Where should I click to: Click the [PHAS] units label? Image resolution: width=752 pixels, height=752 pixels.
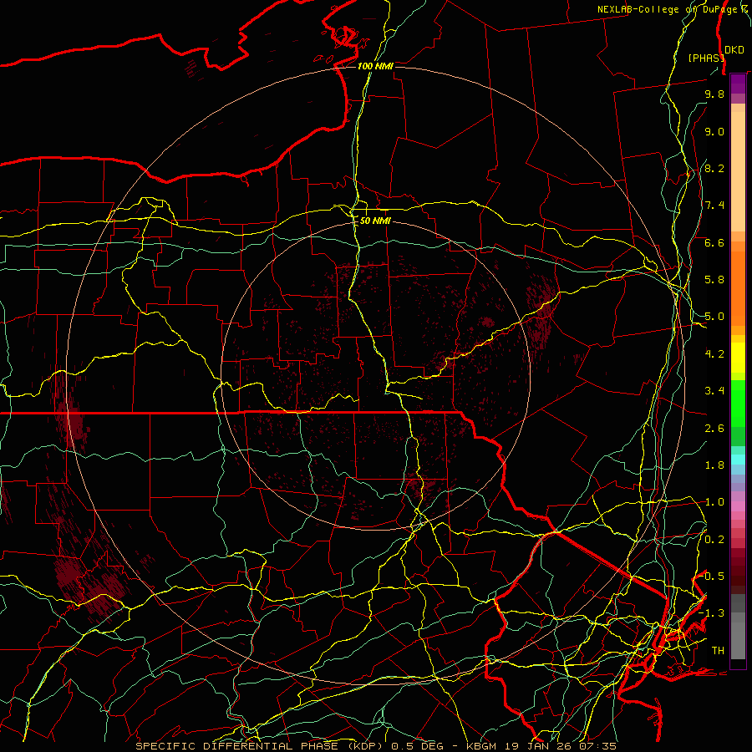[x=706, y=58]
